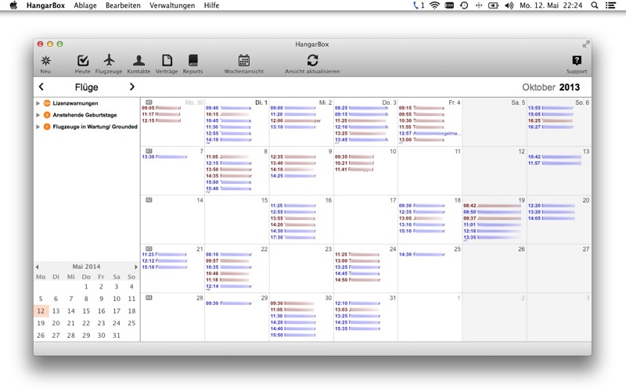Viewport: 626px width, 391px height.
Task: Click the Flüge heading
Action: pos(86,87)
